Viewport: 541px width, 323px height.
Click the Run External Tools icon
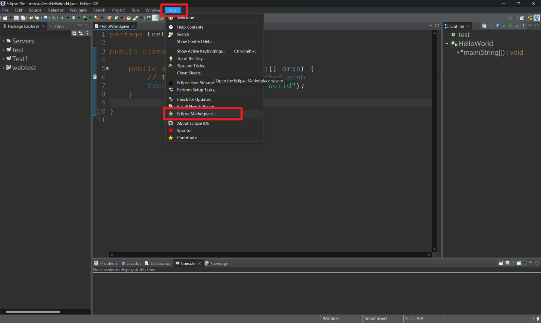tap(97, 18)
